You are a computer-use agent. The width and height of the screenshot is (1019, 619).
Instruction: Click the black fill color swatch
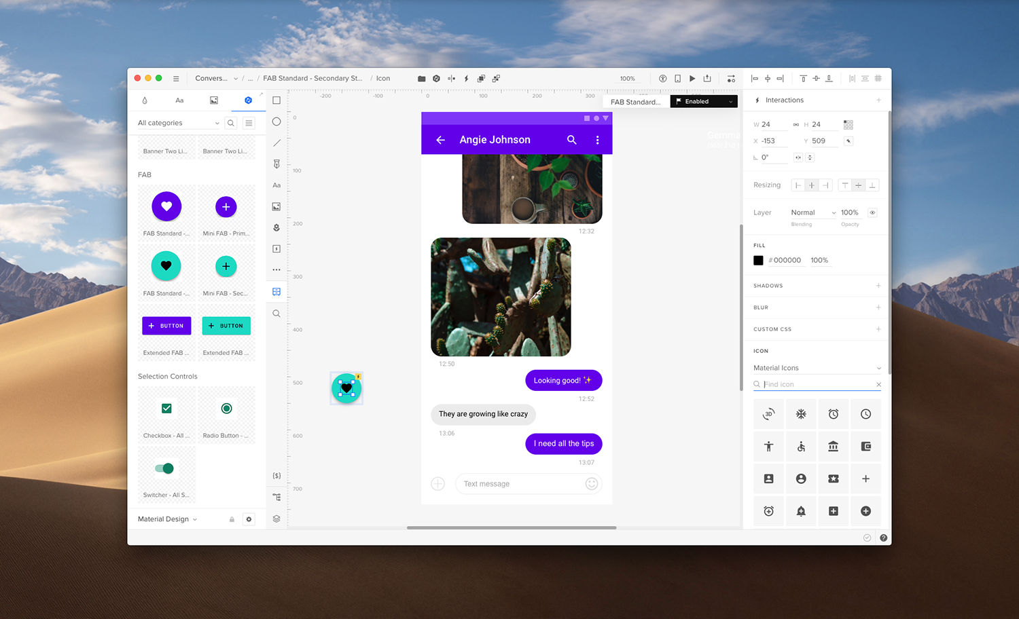[758, 261]
